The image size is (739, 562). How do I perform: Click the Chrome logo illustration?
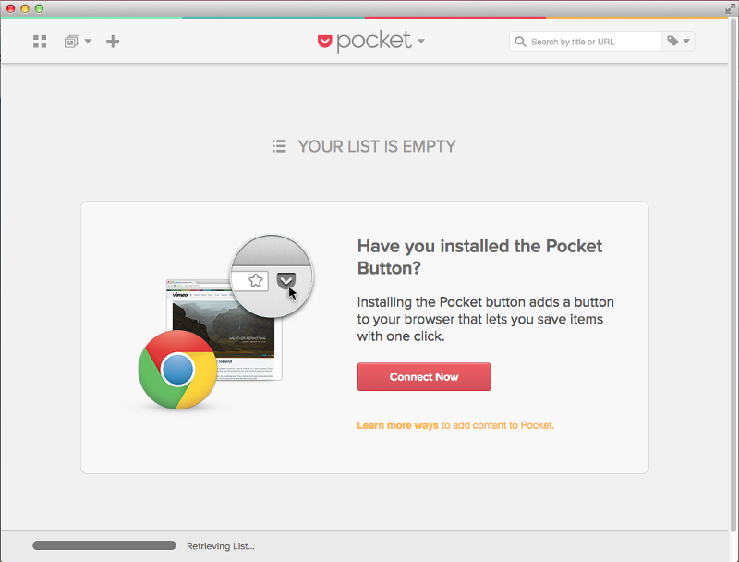pyautogui.click(x=177, y=371)
